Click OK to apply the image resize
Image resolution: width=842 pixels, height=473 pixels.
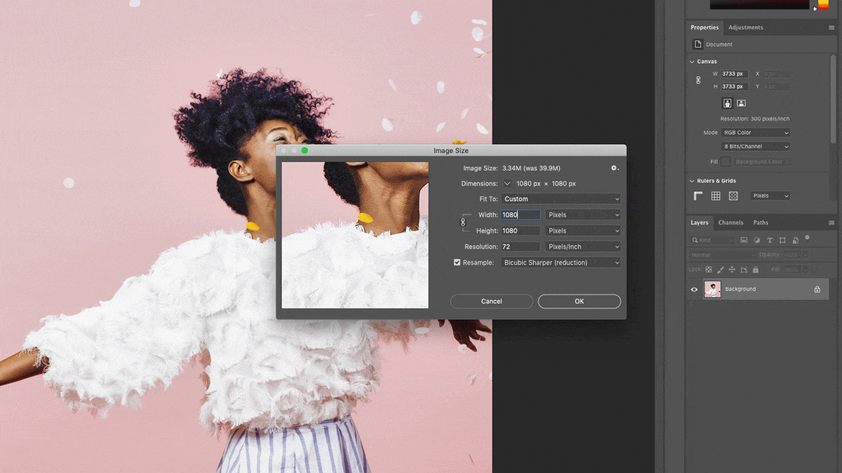click(579, 301)
